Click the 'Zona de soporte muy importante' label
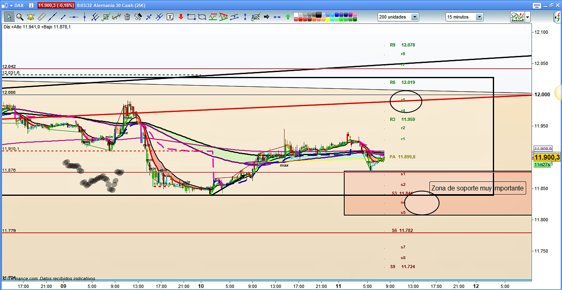The width and height of the screenshot is (562, 290). pyautogui.click(x=477, y=188)
